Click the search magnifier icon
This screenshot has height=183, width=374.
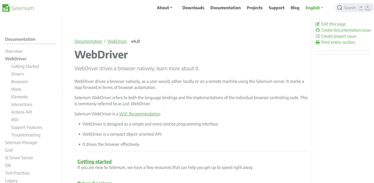[340, 8]
